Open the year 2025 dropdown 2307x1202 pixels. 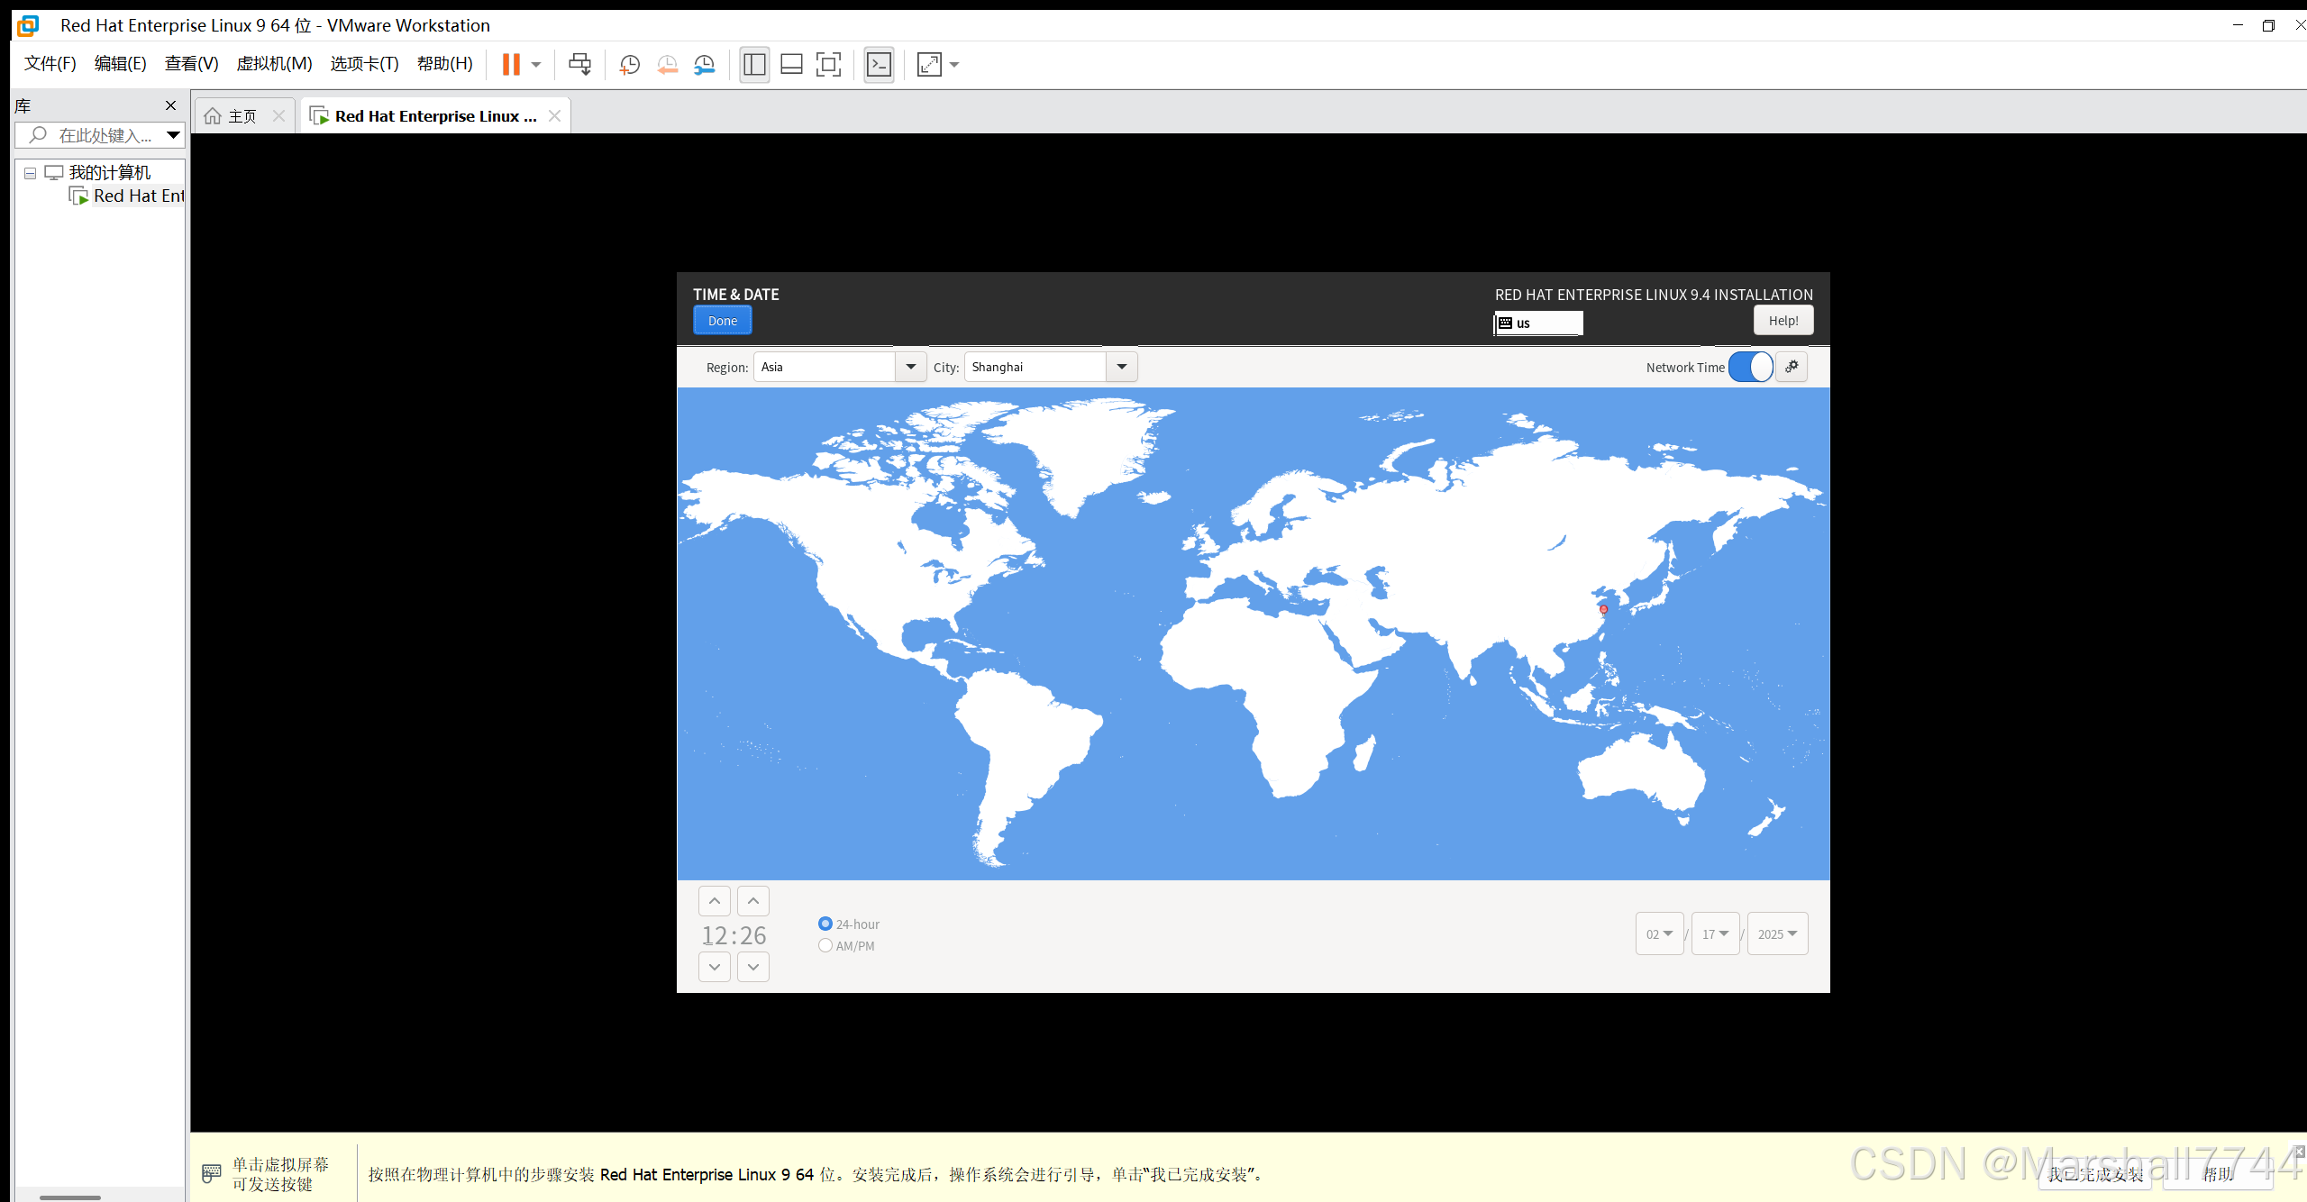pos(1777,933)
